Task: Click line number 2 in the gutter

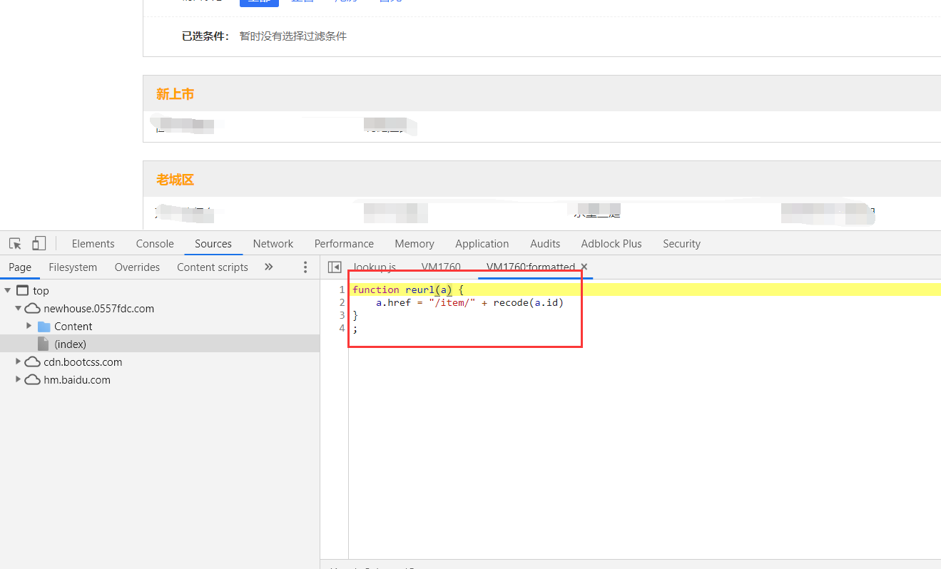Action: [342, 302]
